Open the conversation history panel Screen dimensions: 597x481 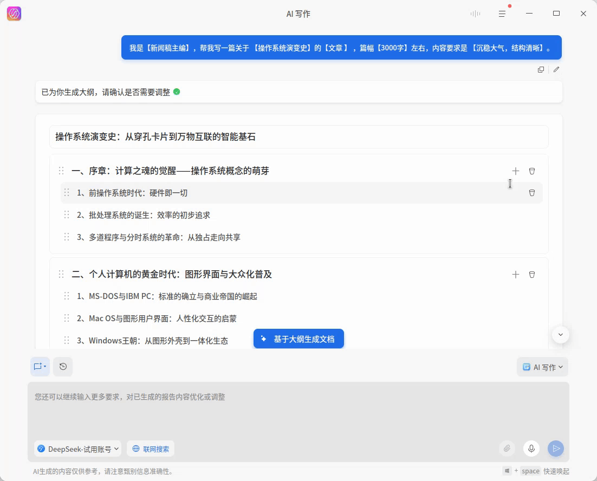click(63, 367)
